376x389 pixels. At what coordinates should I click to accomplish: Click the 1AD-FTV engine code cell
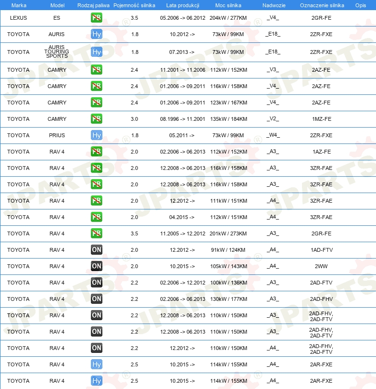pyautogui.click(x=322, y=250)
